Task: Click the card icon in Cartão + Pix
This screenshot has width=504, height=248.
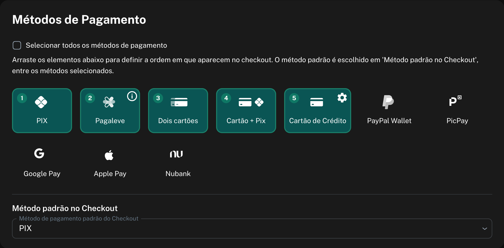Action: (x=245, y=102)
